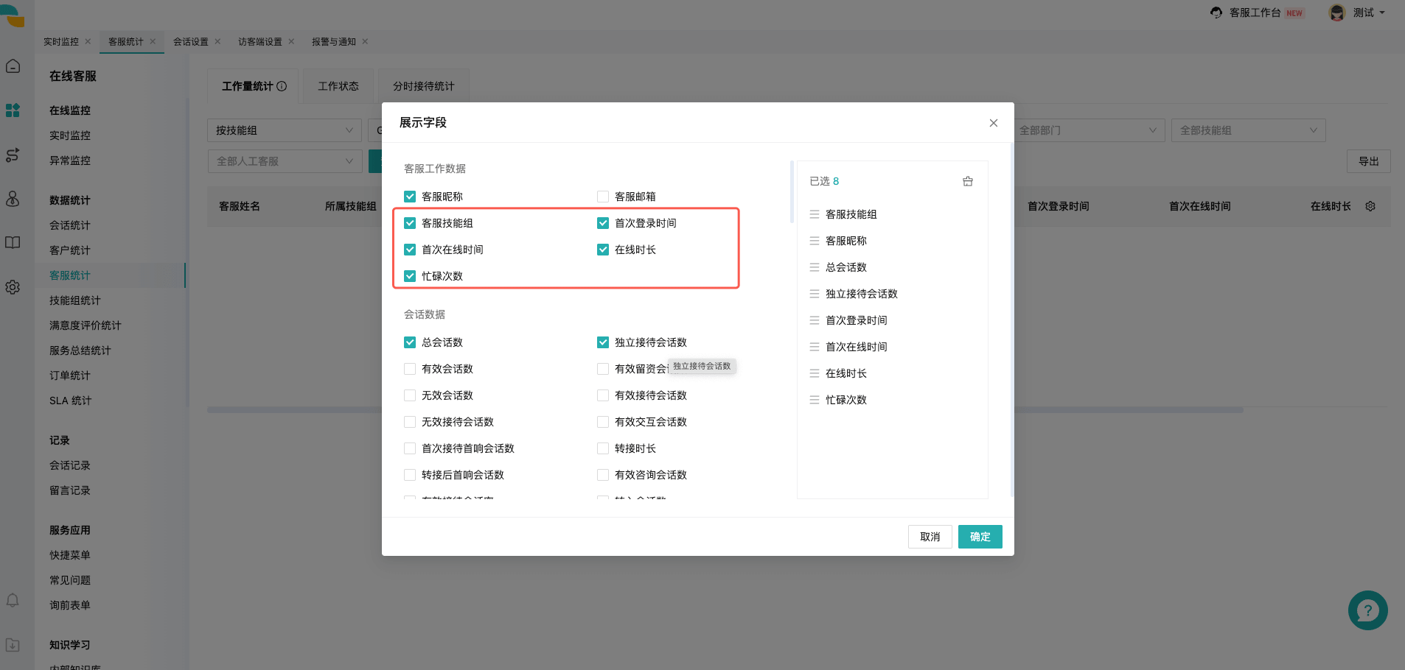The height and width of the screenshot is (670, 1405).
Task: Switch to the 工作量统计 tab
Action: click(253, 86)
